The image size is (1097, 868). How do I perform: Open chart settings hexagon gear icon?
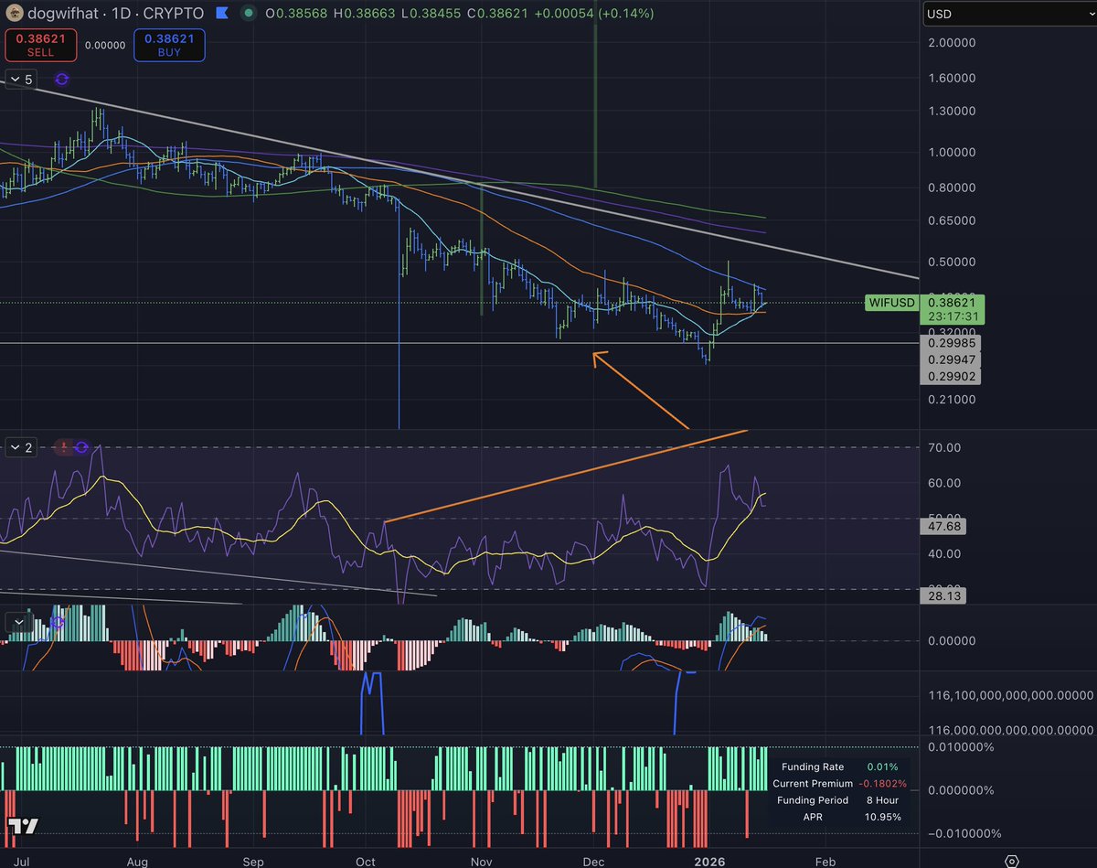point(1012,861)
